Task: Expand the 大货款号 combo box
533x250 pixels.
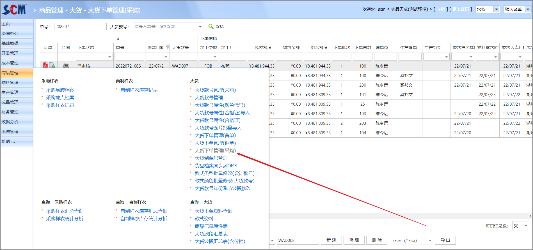Action: (x=200, y=27)
